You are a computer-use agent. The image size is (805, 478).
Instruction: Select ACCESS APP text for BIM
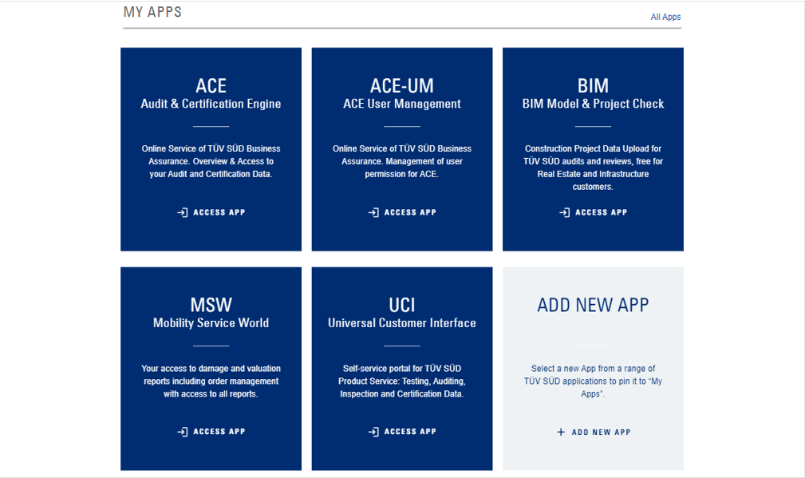point(602,212)
